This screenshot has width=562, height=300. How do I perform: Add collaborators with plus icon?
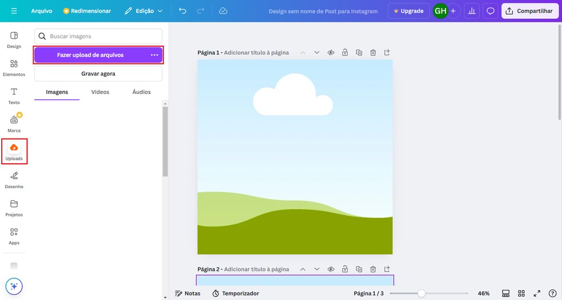click(x=453, y=11)
